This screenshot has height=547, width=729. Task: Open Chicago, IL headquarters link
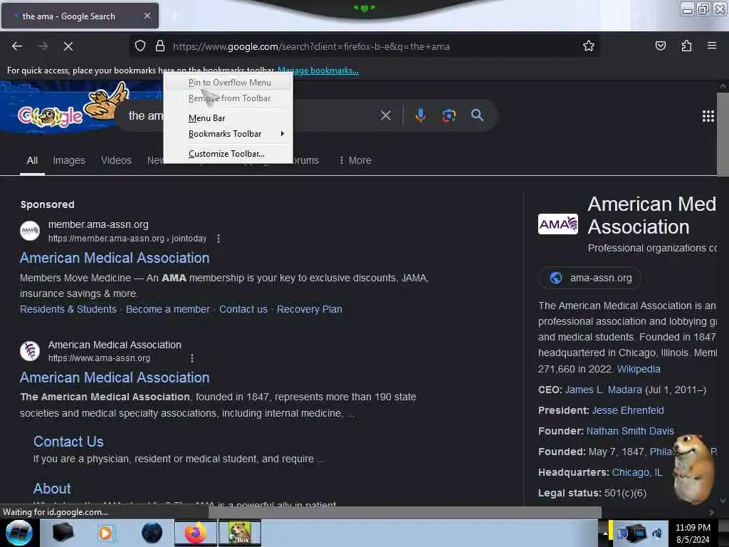637,473
